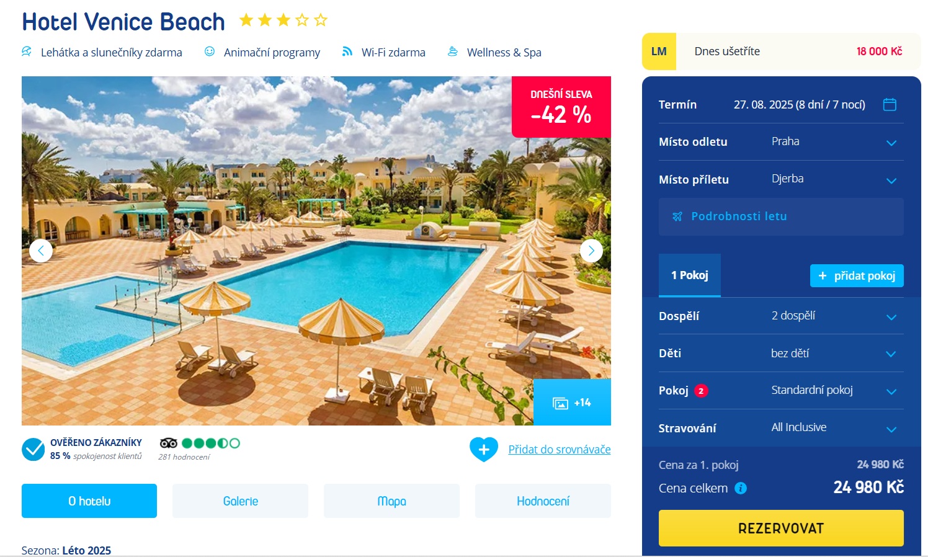Click the verified customers checkmark badge
928x557 pixels.
click(33, 449)
